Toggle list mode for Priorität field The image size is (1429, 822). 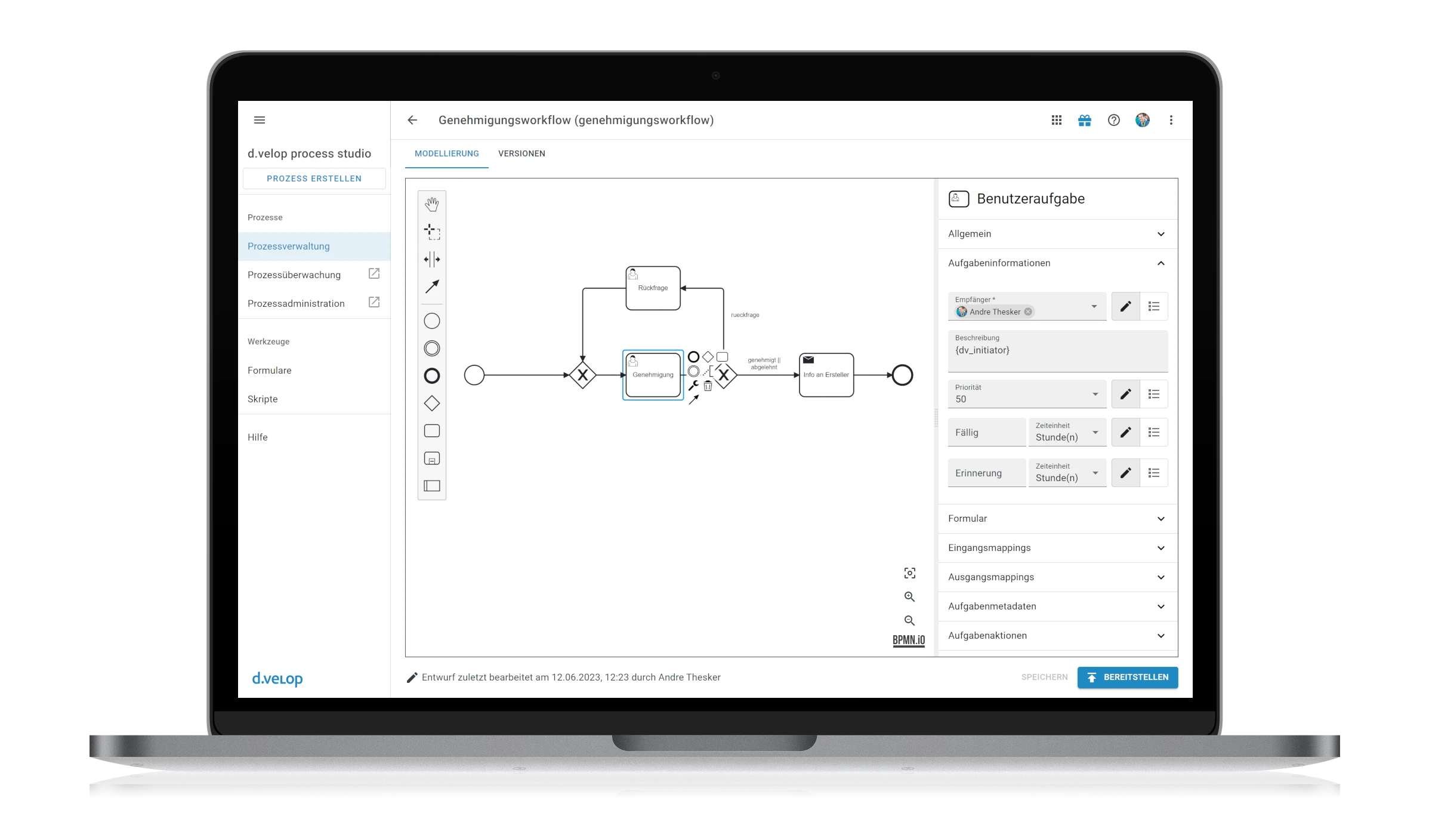coord(1153,394)
